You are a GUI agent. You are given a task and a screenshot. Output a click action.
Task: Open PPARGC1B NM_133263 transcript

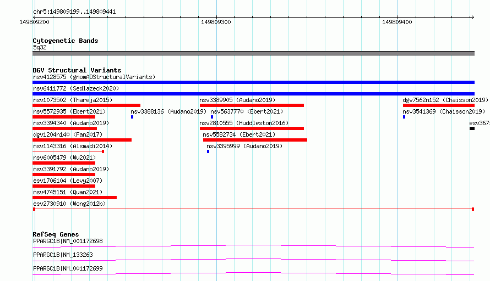coord(63,255)
